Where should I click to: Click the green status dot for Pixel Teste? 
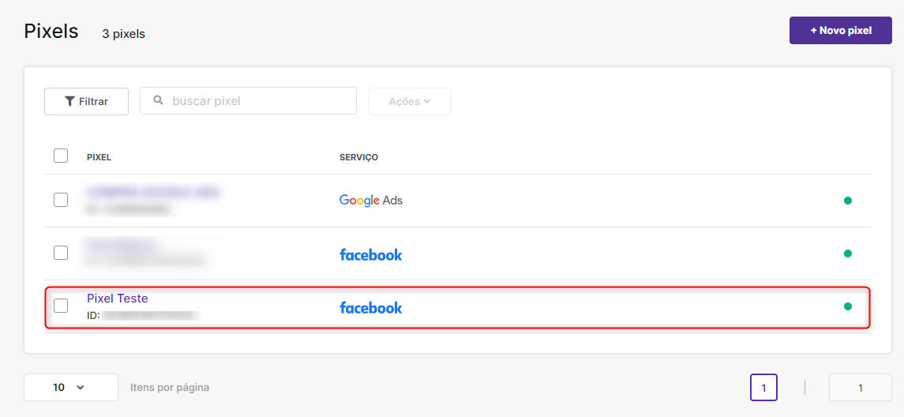pos(847,306)
